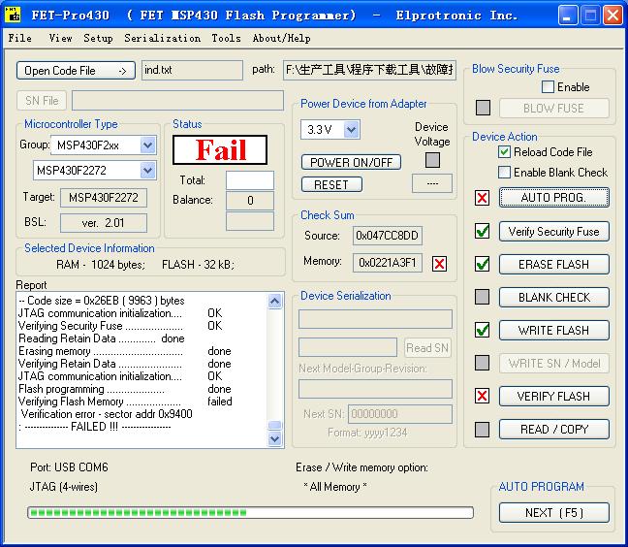
Task: Open the Tools menu
Action: coord(226,38)
